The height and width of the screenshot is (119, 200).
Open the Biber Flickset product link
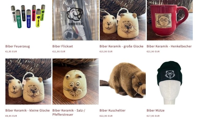(x=63, y=46)
